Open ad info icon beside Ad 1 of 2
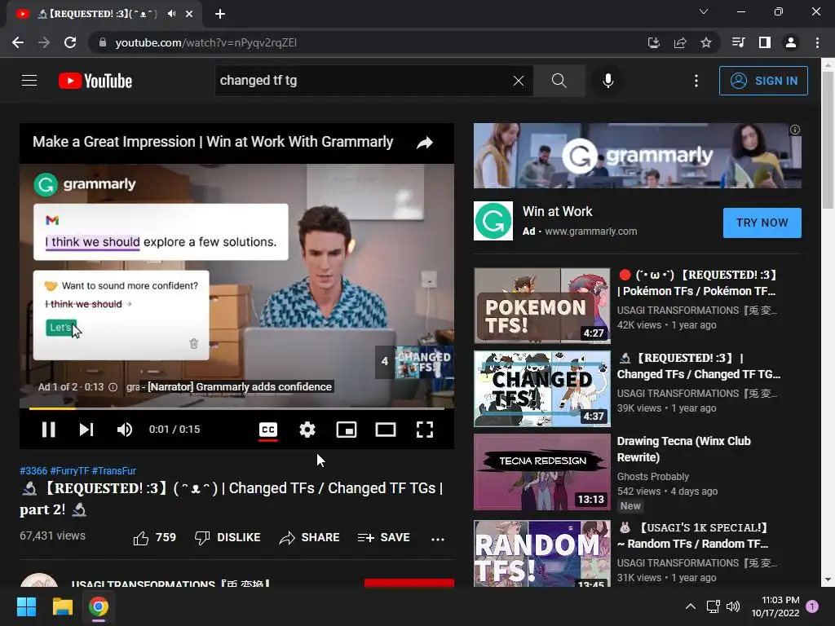The width and height of the screenshot is (835, 626). pos(113,387)
